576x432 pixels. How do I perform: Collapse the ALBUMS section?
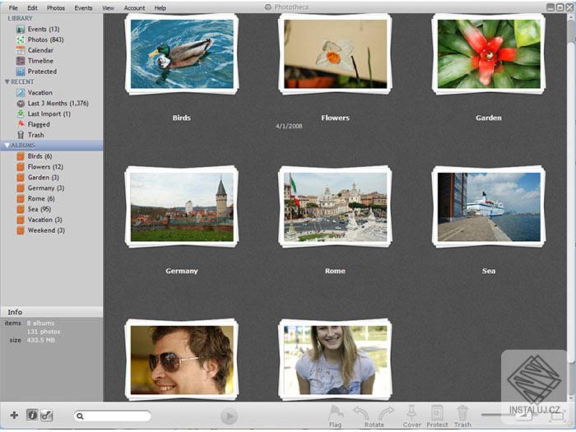7,146
